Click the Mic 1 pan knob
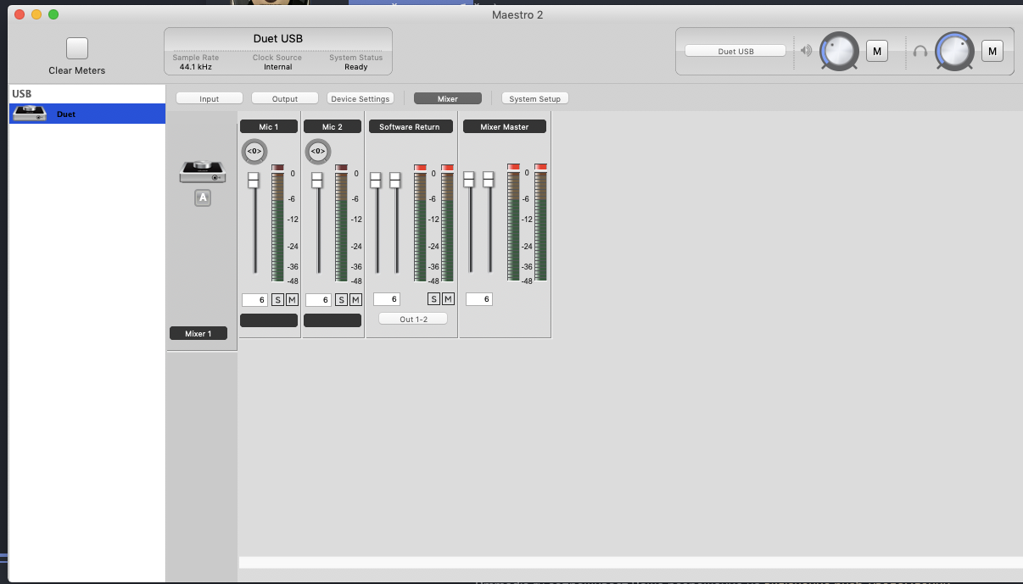 254,152
